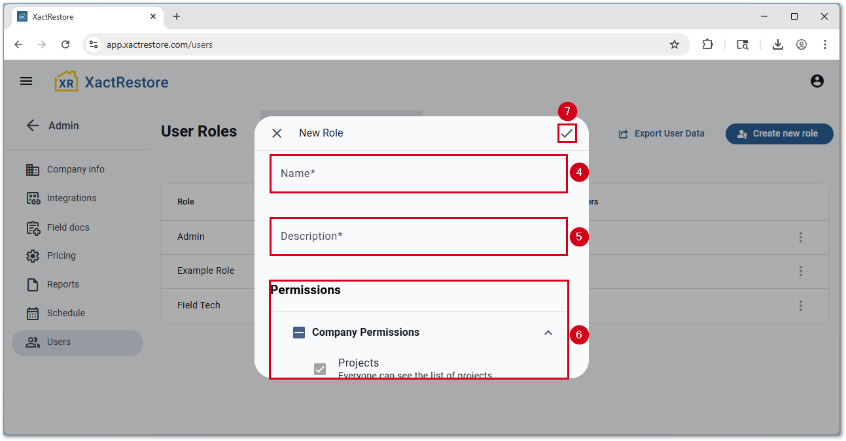Click the Create new role button
Viewport: 846px width, 441px height.
point(779,133)
